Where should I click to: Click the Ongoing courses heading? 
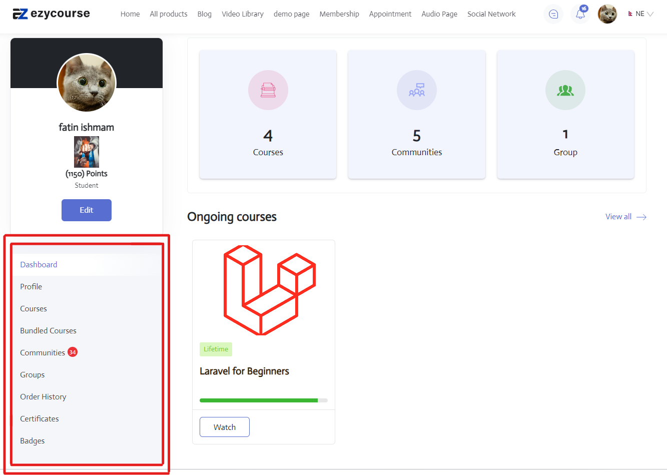coord(232,217)
